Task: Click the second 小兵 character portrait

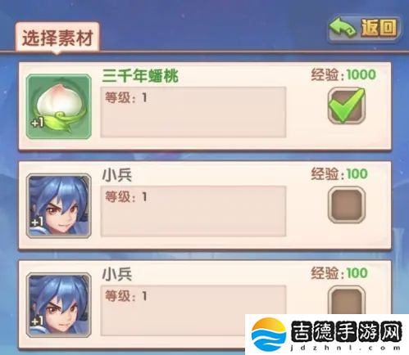Action: point(59,305)
